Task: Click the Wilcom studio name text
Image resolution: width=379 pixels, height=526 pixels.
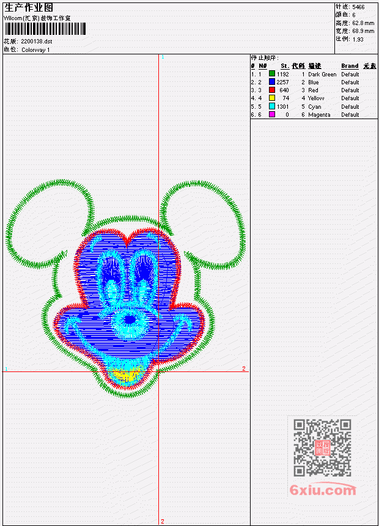Action: click(x=37, y=18)
